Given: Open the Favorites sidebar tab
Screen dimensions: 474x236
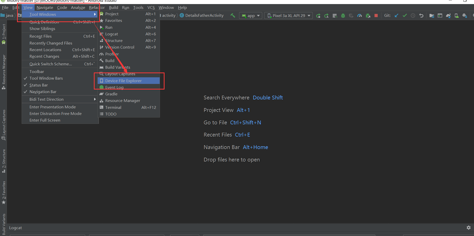Looking at the screenshot, I should coord(4,193).
